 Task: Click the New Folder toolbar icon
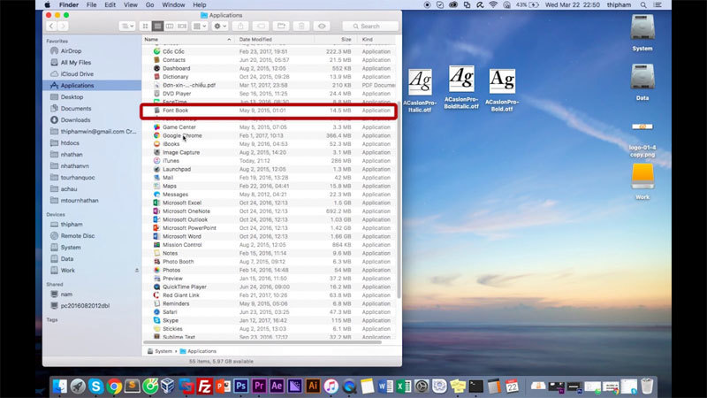pos(282,27)
